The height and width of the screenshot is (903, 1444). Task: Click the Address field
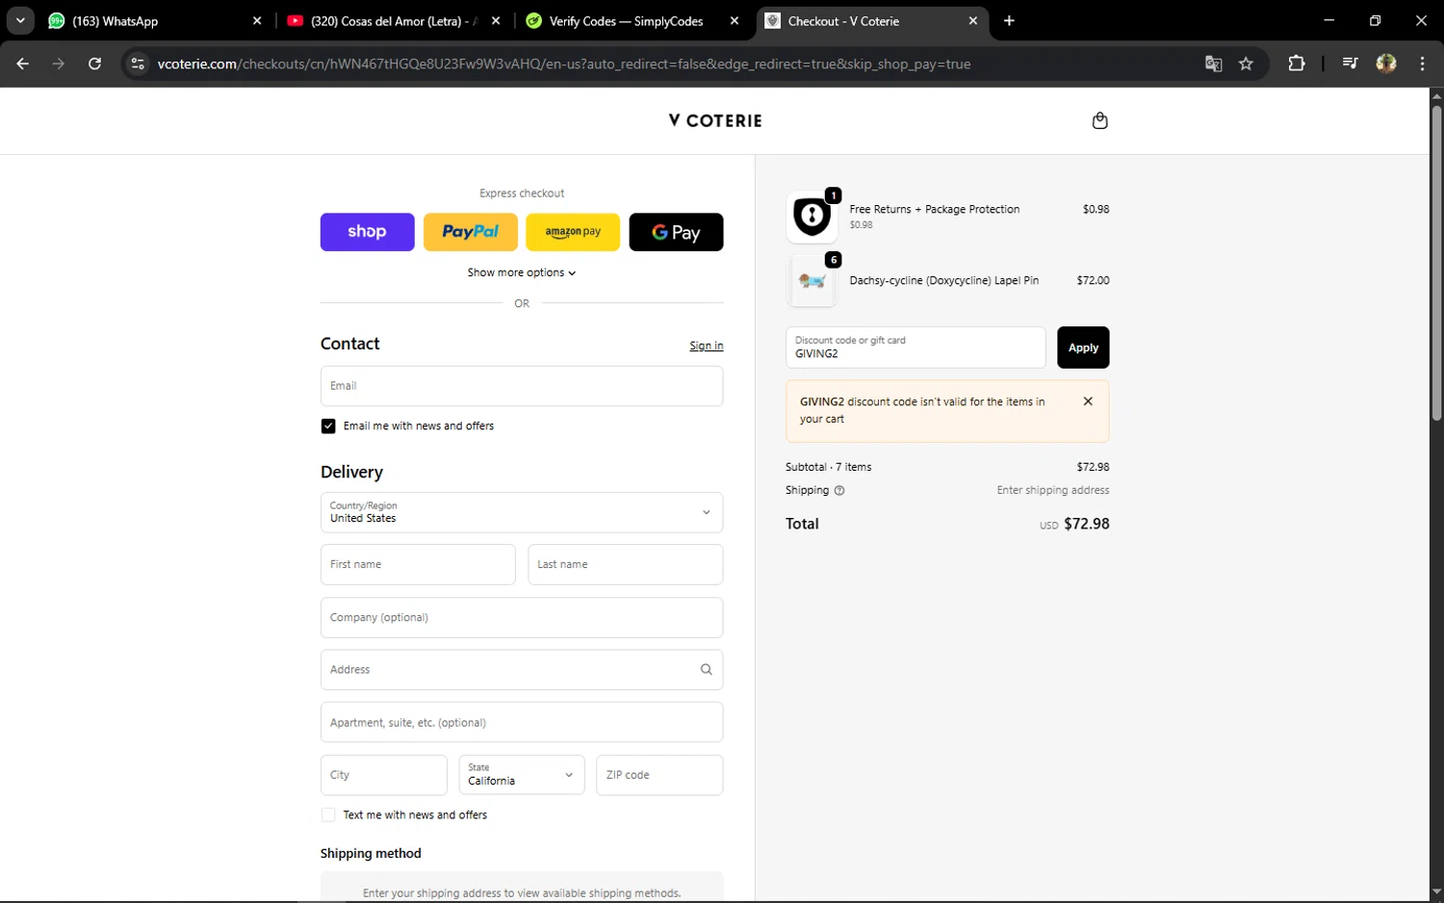(x=522, y=669)
